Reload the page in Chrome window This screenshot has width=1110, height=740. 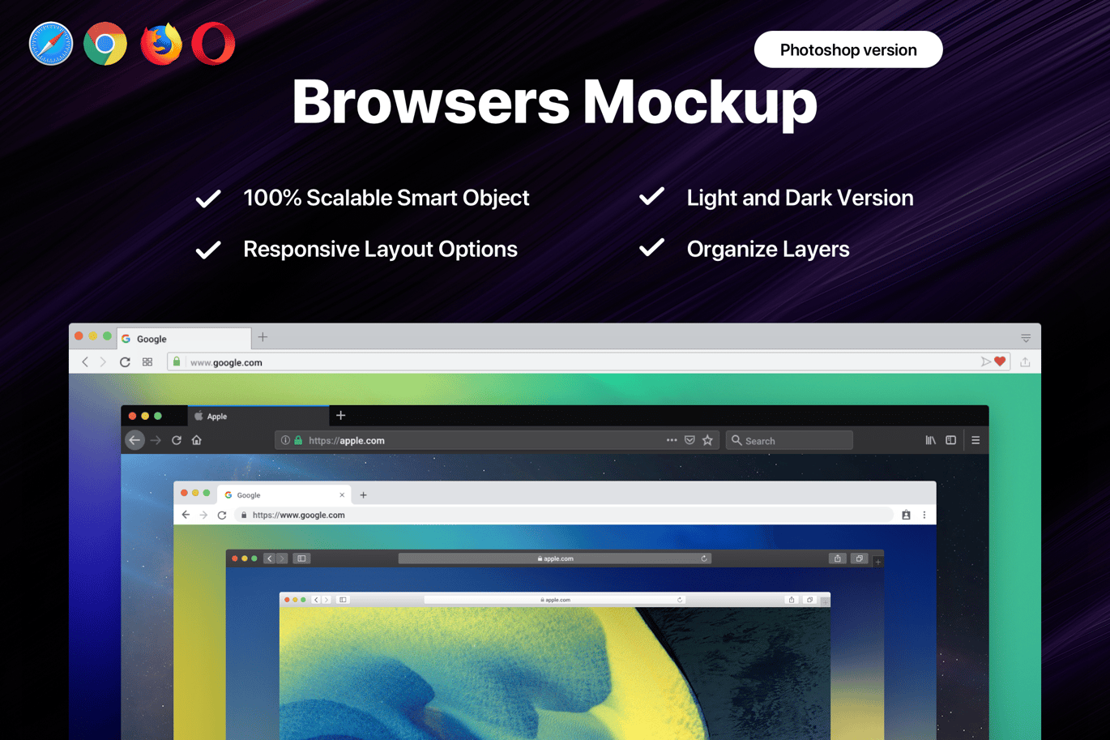tap(222, 515)
